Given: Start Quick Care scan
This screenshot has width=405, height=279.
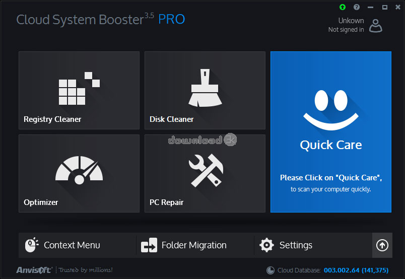Looking at the screenshot, I should 331,132.
